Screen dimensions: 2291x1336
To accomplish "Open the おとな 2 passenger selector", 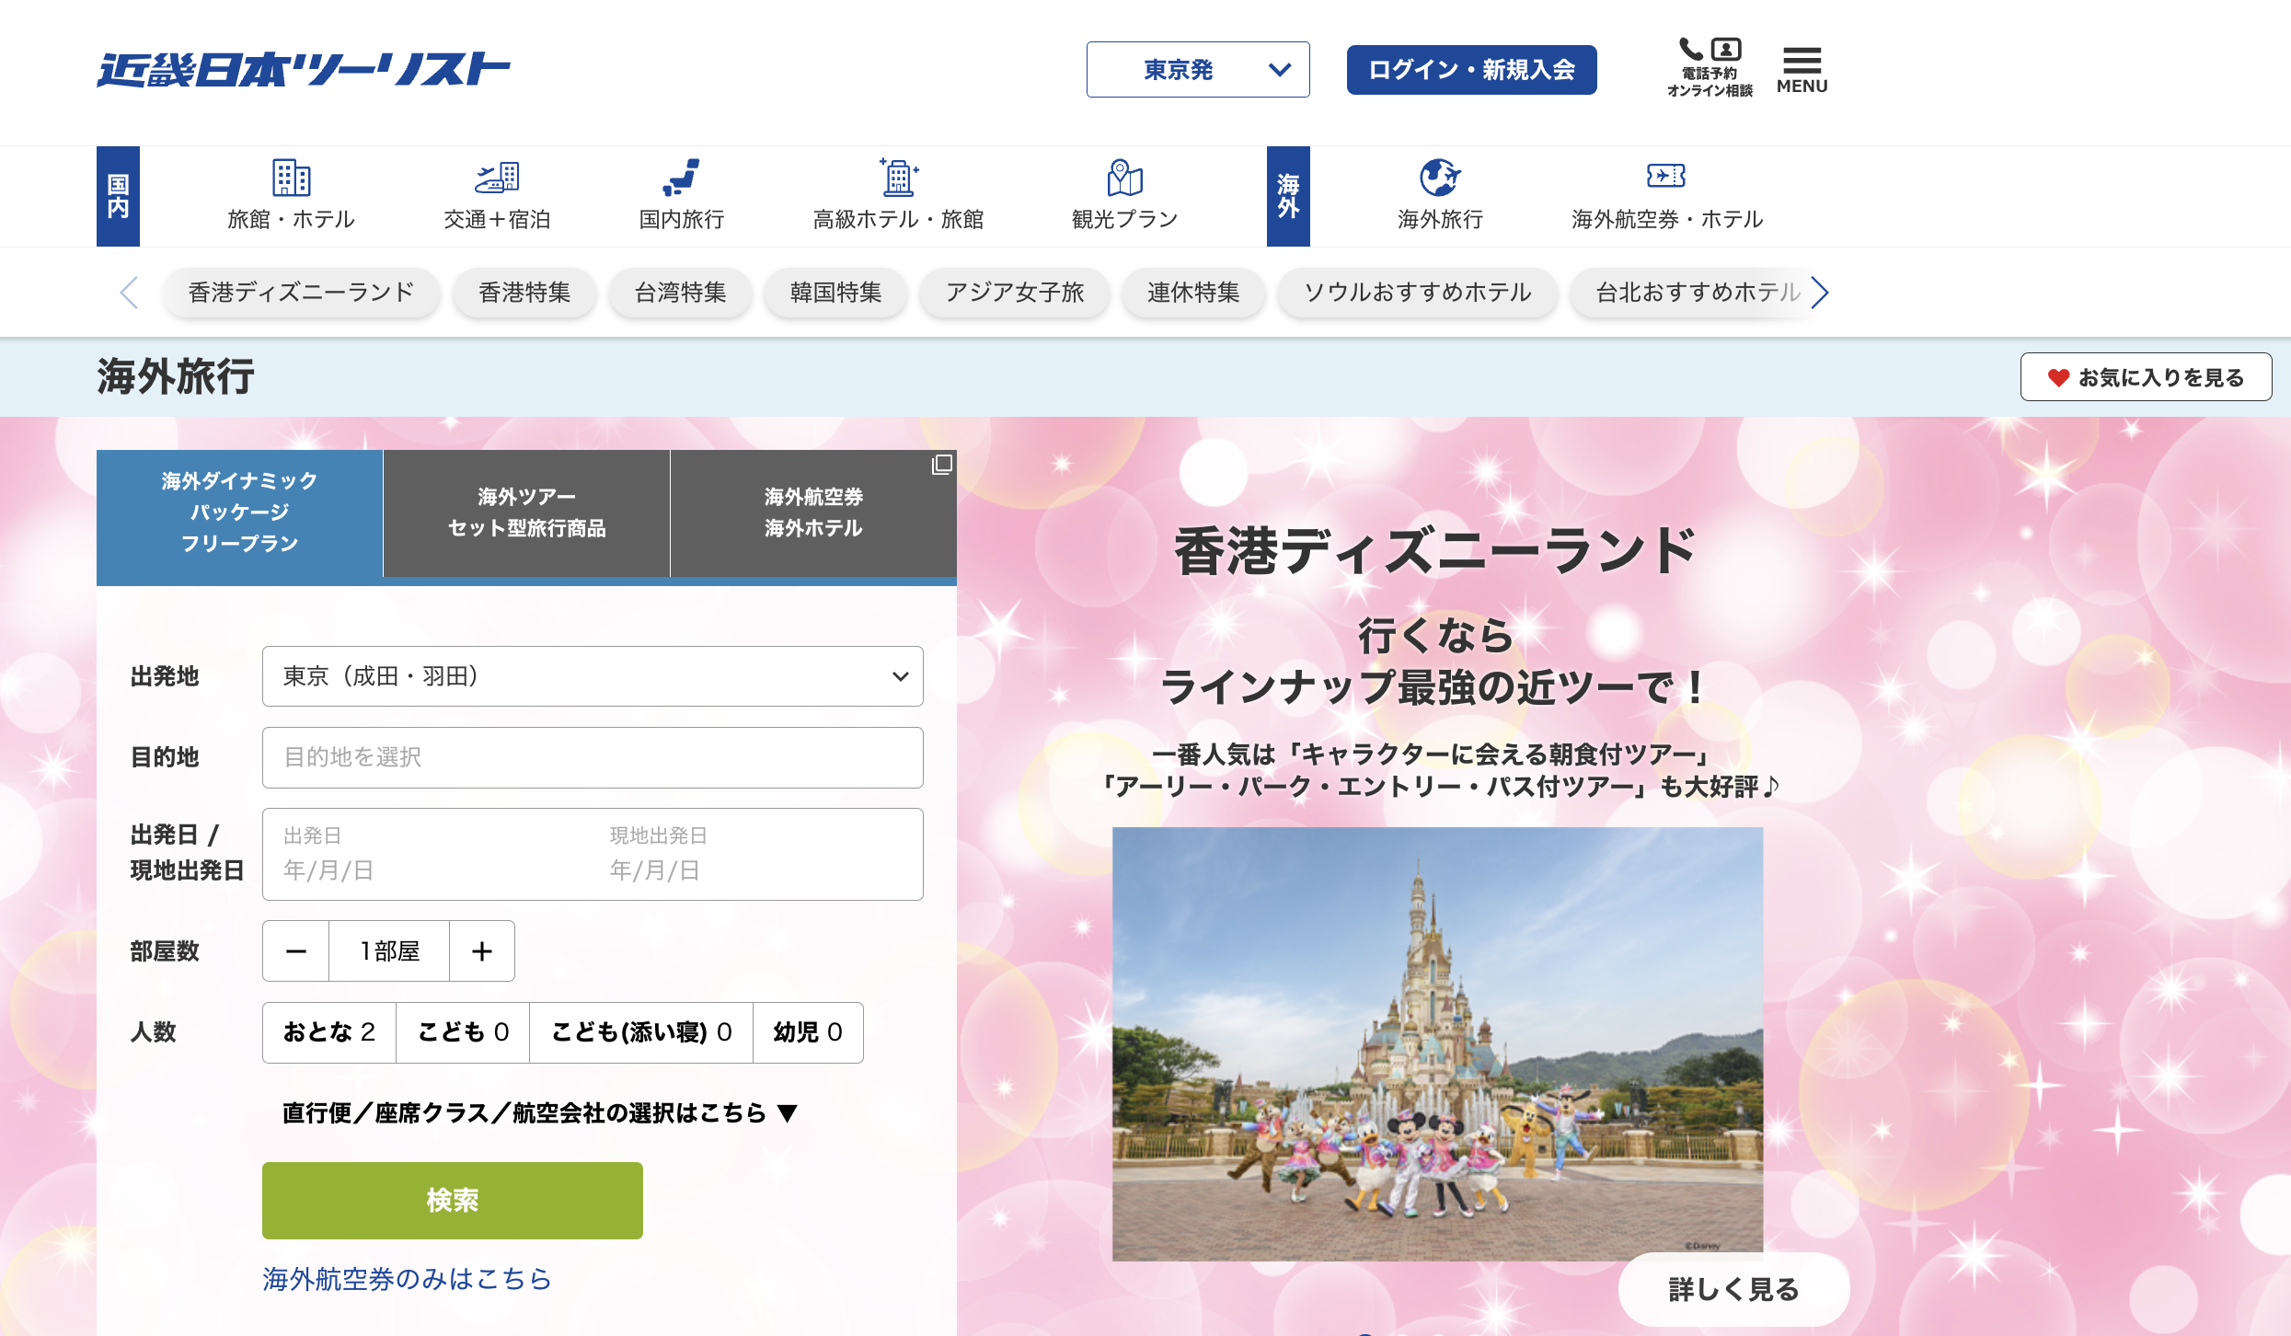I will pyautogui.click(x=329, y=1032).
